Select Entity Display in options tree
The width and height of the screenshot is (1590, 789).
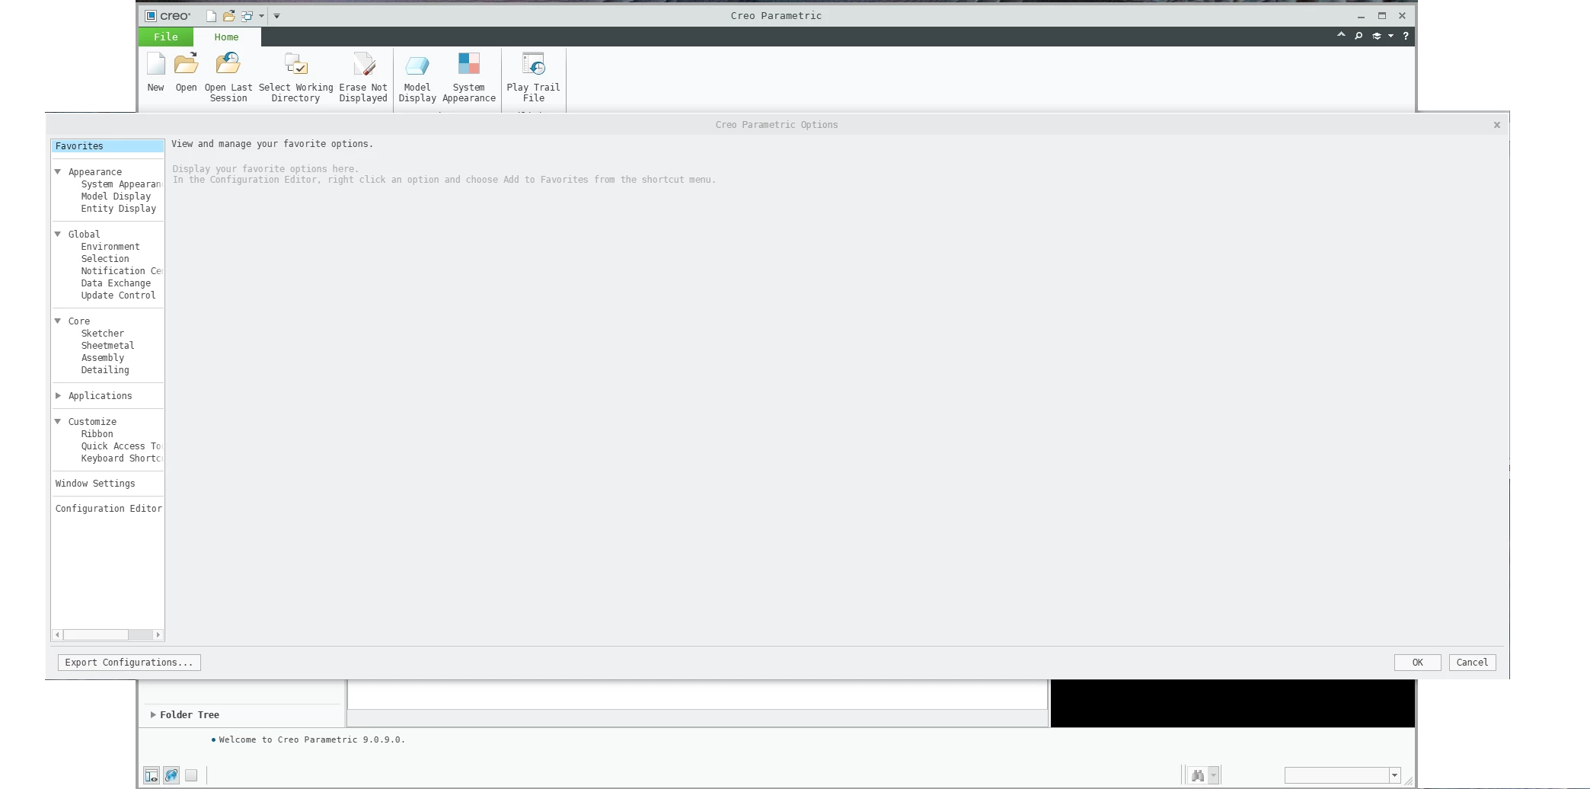tap(118, 209)
